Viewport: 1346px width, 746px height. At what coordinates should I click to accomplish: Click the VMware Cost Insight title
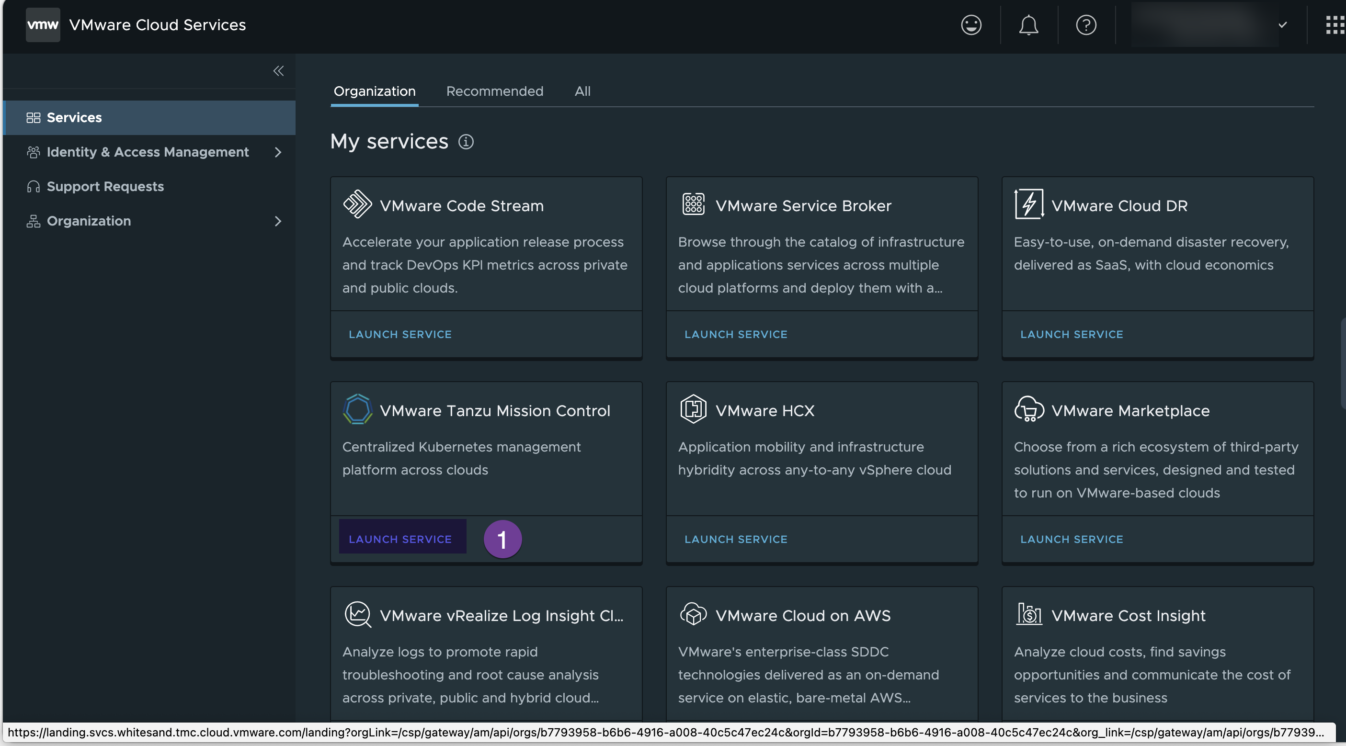click(x=1128, y=616)
